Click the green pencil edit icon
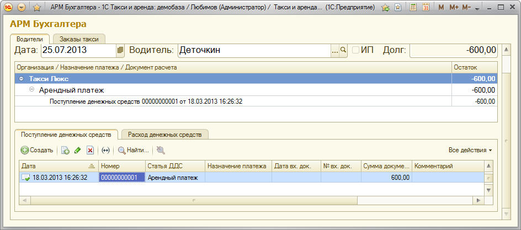Viewport: 521px width, 230px height. (77, 150)
